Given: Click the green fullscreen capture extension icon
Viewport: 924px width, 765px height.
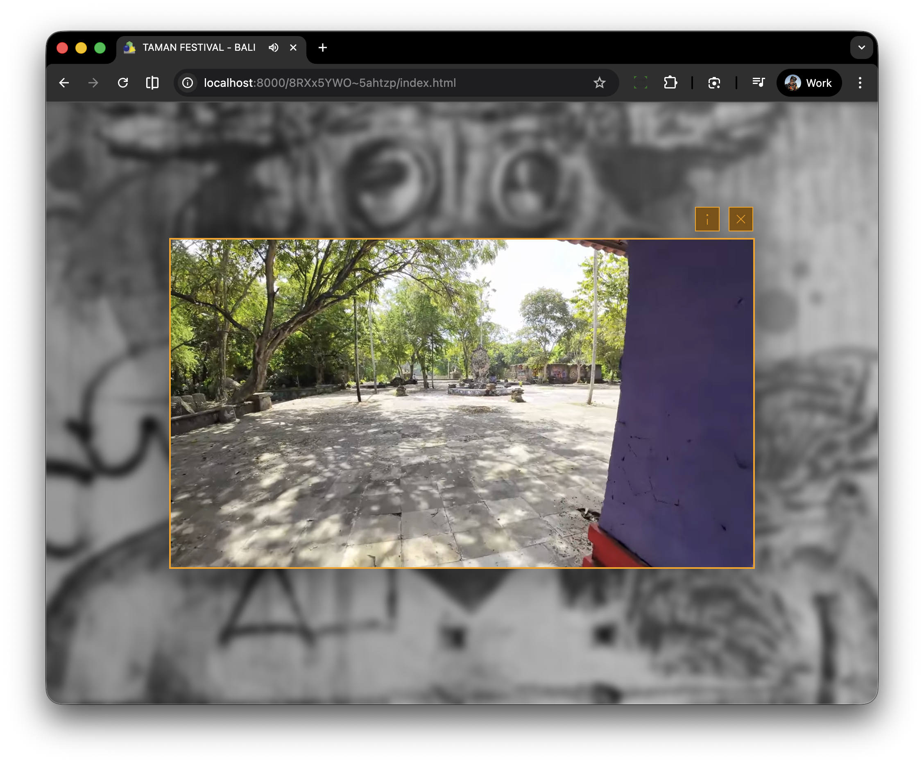Looking at the screenshot, I should coord(640,83).
